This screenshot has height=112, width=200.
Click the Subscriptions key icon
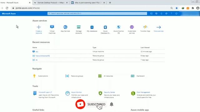click(34, 76)
